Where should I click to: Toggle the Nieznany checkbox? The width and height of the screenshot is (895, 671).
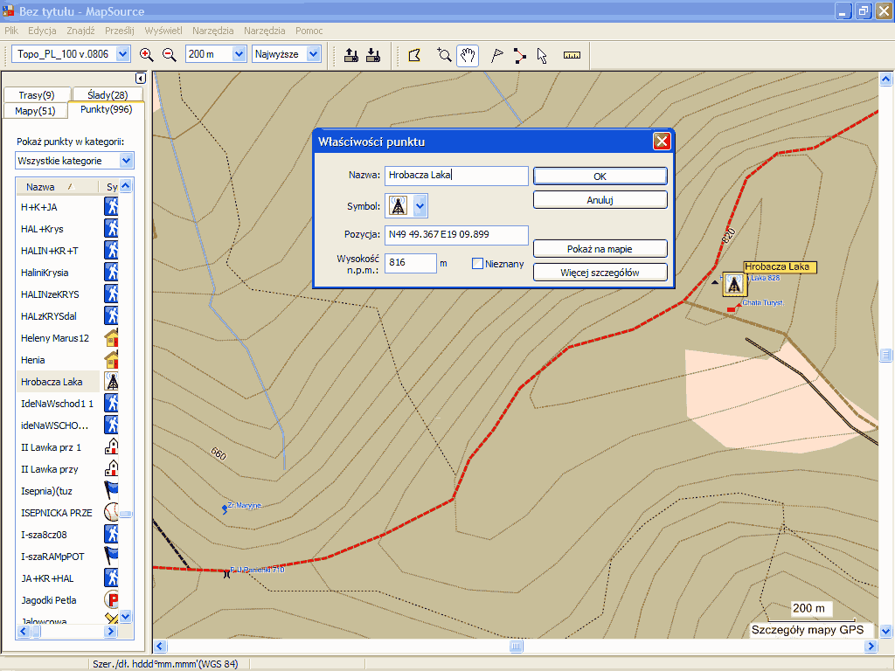[477, 264]
